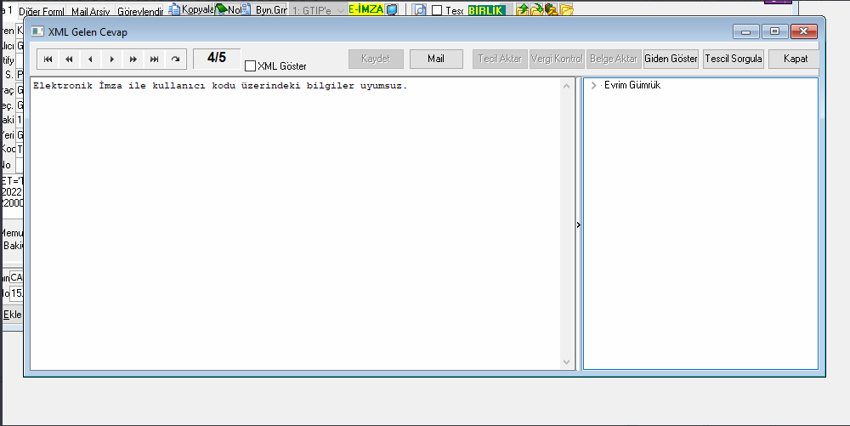Click the Giden Göster button

pyautogui.click(x=671, y=59)
